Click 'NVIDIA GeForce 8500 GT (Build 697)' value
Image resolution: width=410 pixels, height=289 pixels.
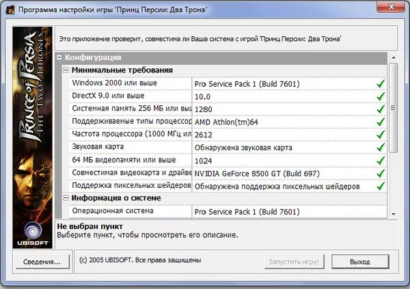(x=257, y=174)
